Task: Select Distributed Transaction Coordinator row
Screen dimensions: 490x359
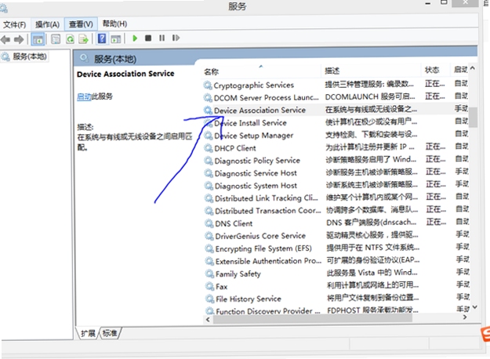Action: (336, 210)
